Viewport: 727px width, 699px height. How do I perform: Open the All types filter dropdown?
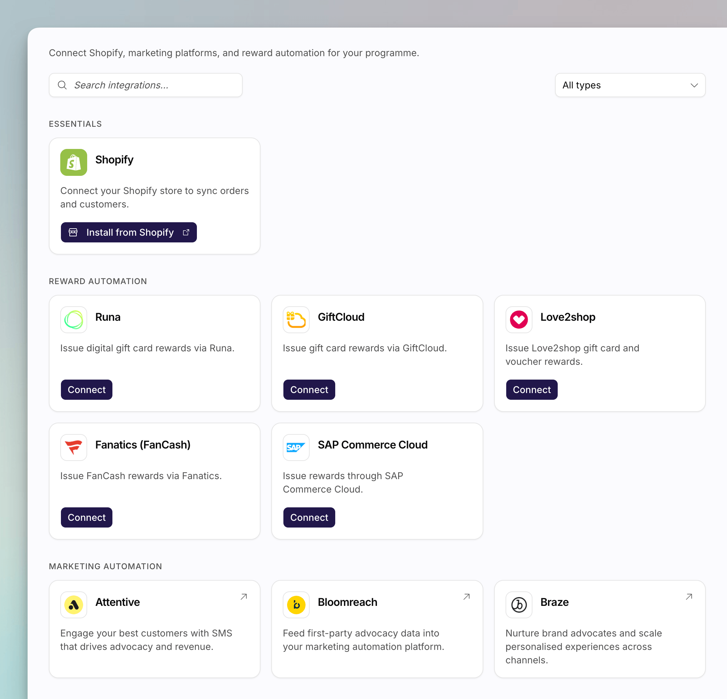click(x=630, y=85)
